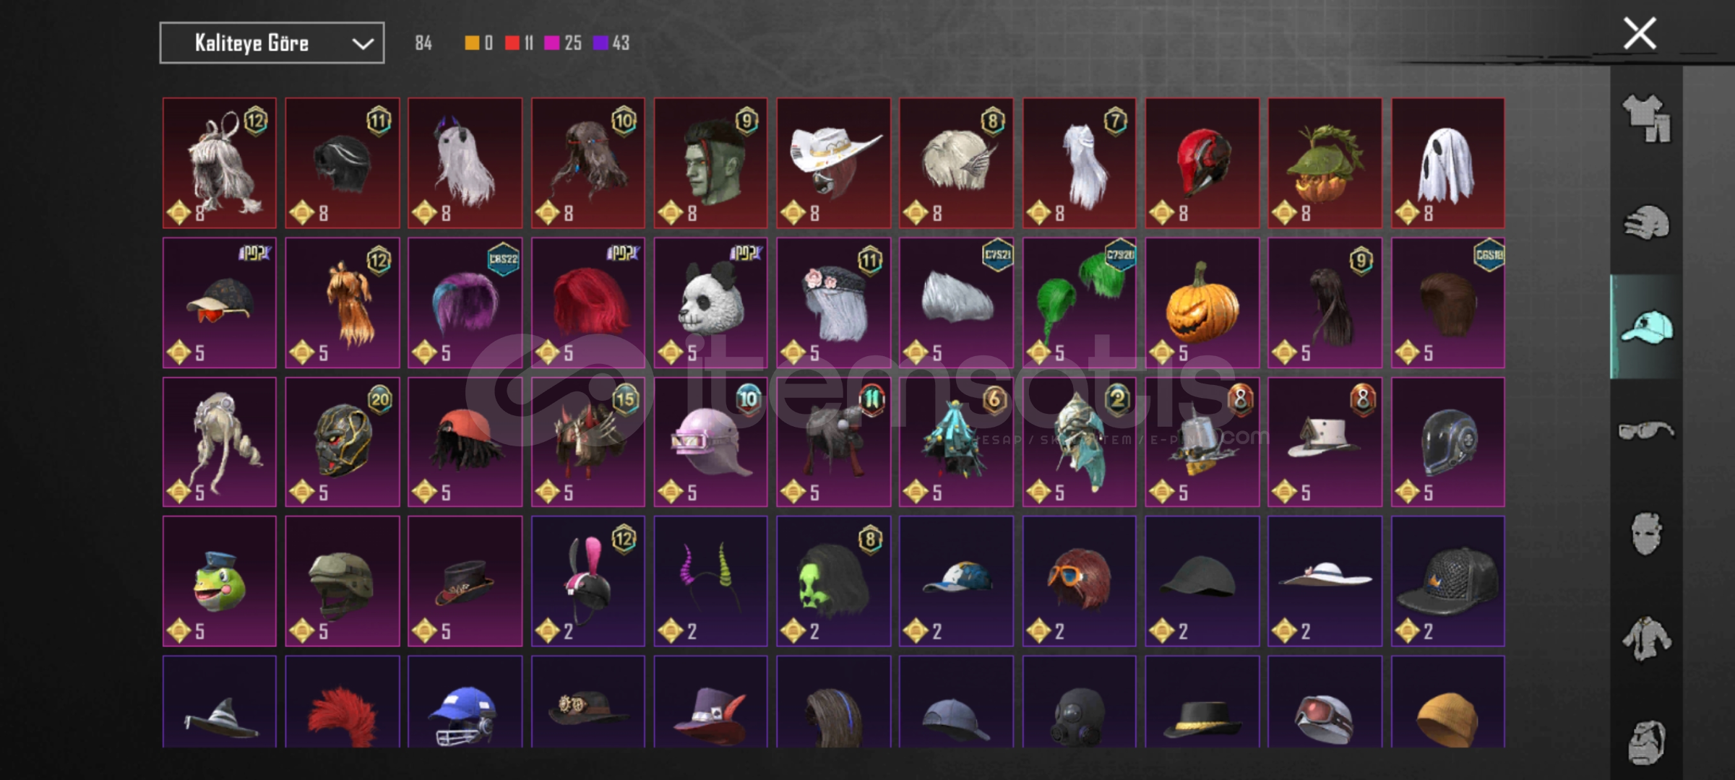
Task: Select the helmet category icon in sidebar
Action: point(1646,222)
